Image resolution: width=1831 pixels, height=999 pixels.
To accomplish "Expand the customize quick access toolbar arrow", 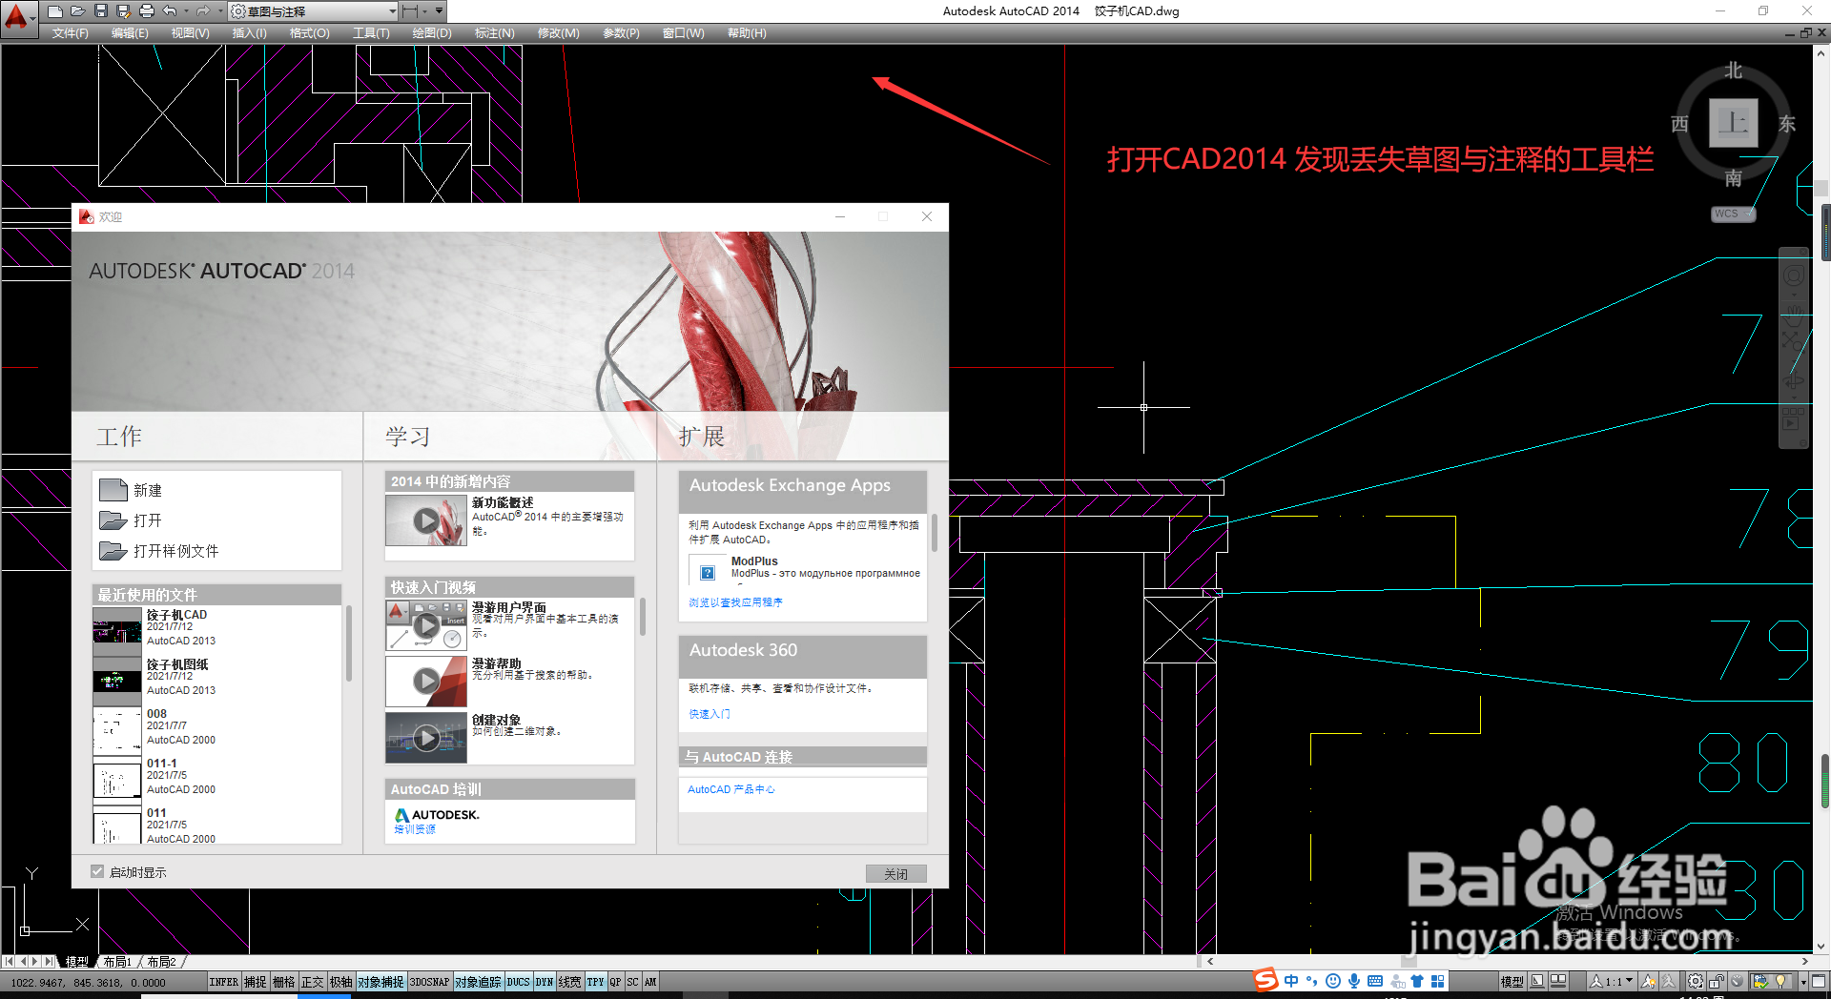I will 439,11.
